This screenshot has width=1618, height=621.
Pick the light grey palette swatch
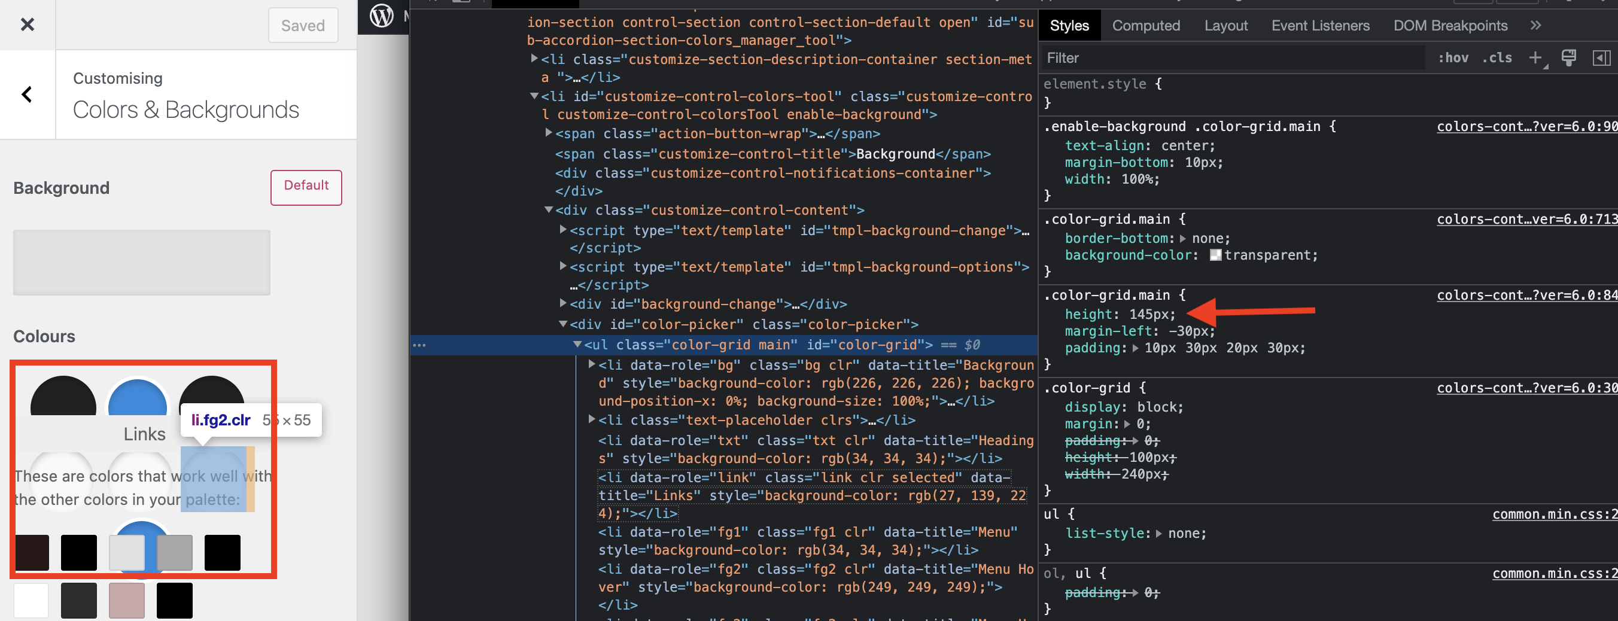(x=126, y=553)
